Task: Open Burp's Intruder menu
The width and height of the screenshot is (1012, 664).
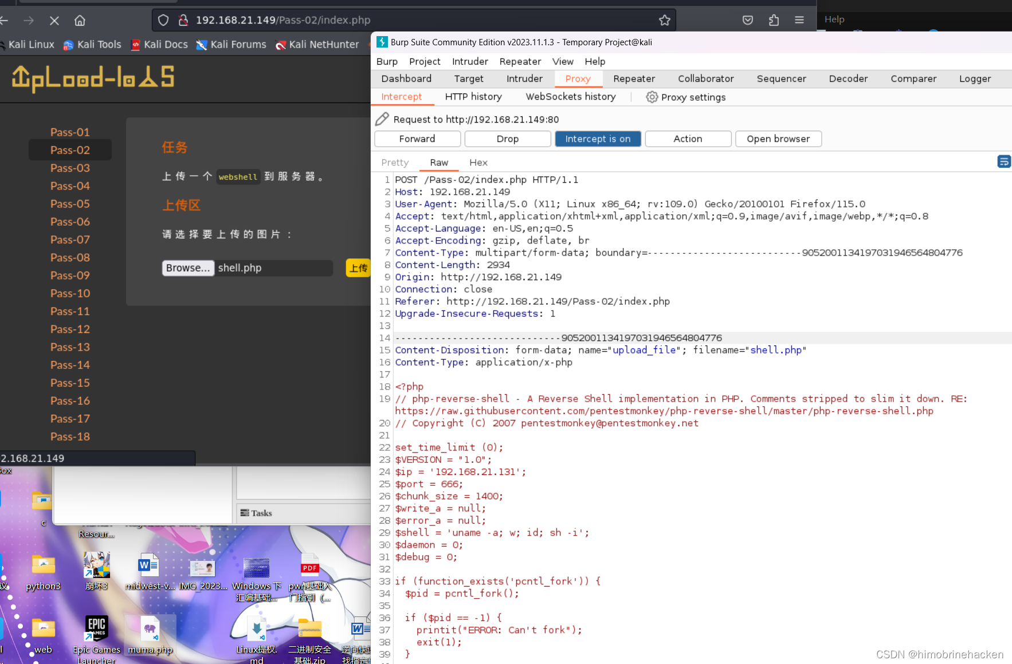Action: (470, 61)
